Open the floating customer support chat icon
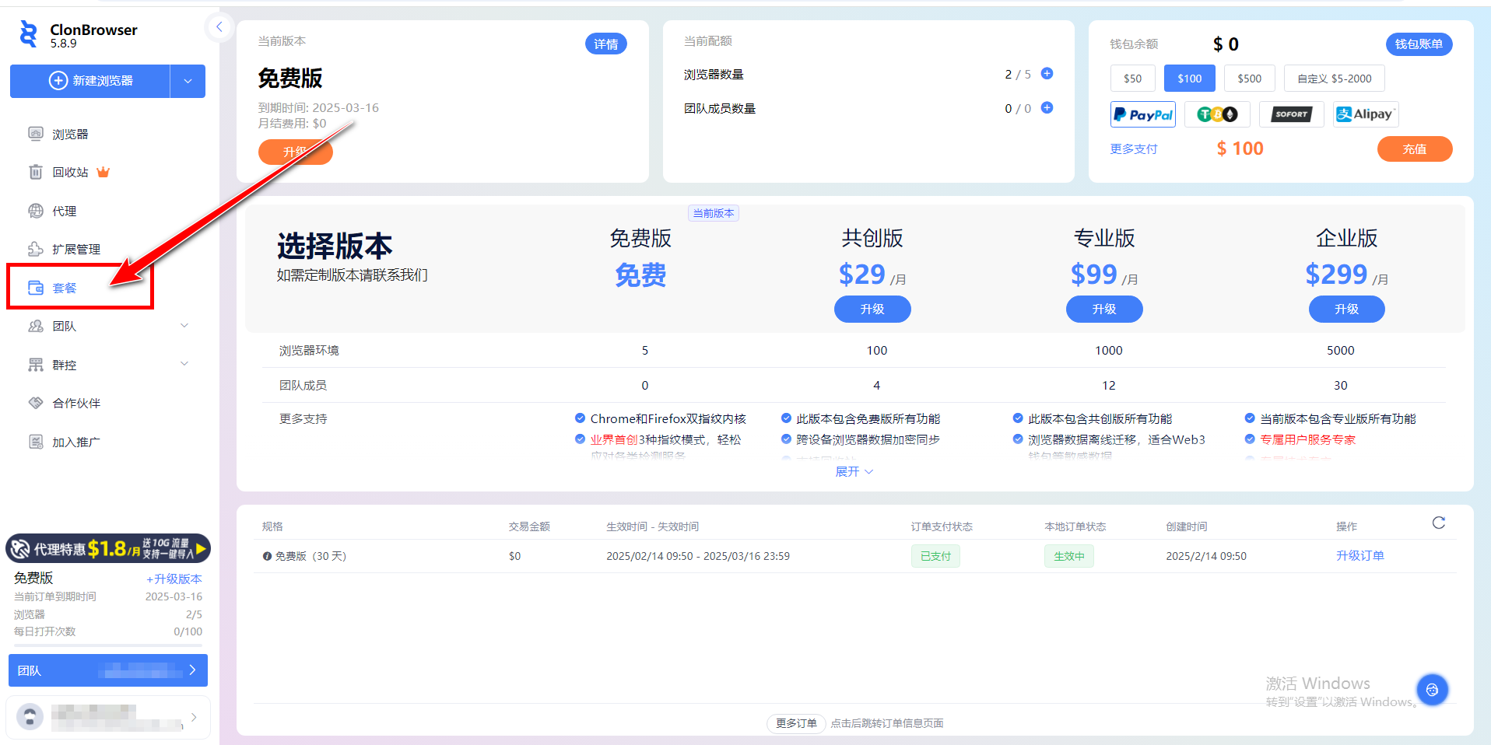The height and width of the screenshot is (745, 1491). coord(1432,690)
